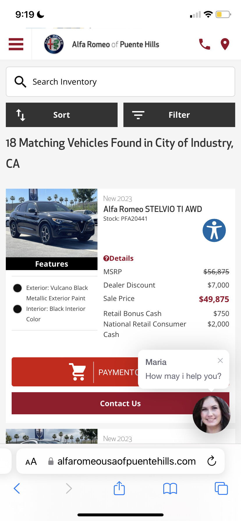Viewport: 241px width, 521px height.
Task: Tap the phone call icon
Action: [x=204, y=44]
